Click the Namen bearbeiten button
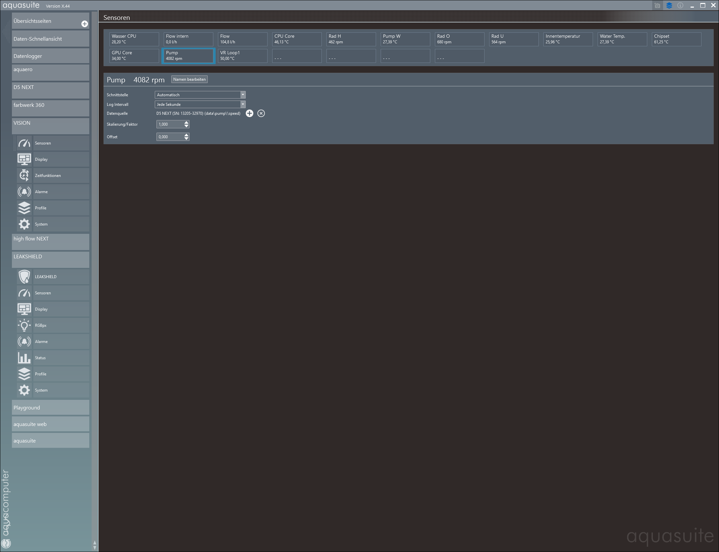 coord(190,79)
